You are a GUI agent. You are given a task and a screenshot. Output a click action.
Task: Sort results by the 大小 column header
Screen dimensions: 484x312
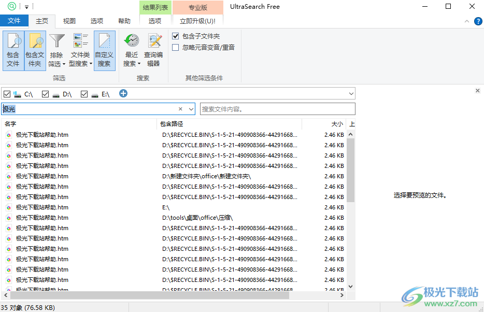[336, 124]
